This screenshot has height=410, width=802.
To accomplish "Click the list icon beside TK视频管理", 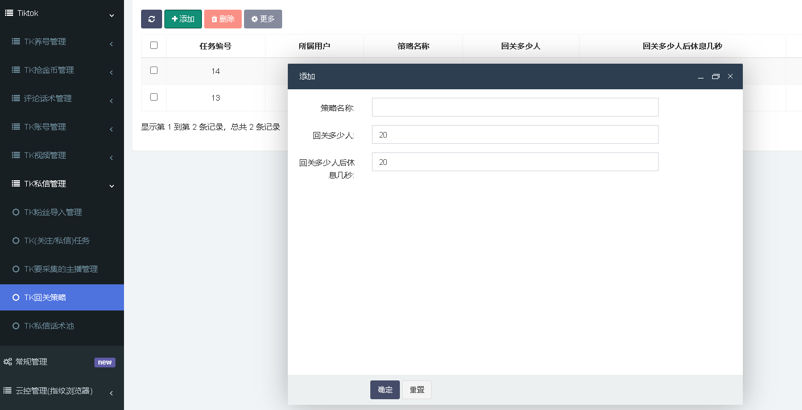I will point(16,155).
